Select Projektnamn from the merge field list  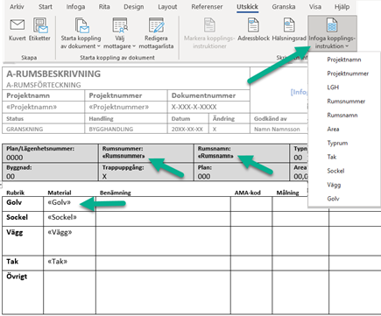pyautogui.click(x=344, y=60)
